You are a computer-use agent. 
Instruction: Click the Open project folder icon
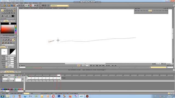[4, 5]
